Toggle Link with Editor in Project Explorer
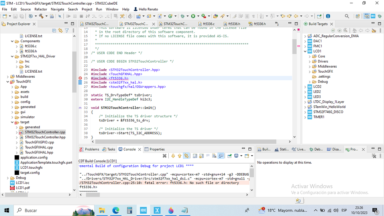 (x=60, y=30)
